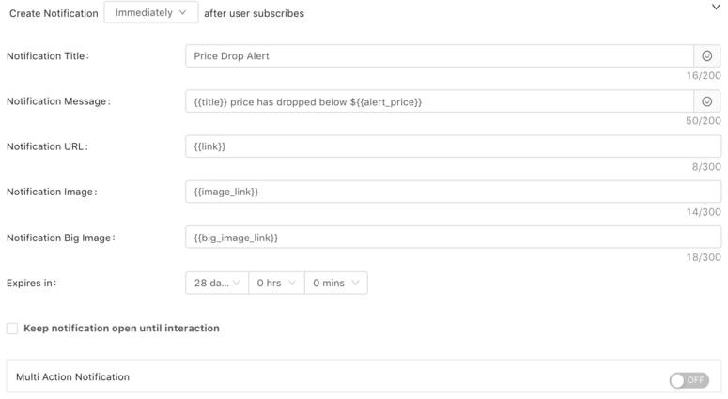Click the Keep notification open label text
The height and width of the screenshot is (399, 728).
point(121,329)
